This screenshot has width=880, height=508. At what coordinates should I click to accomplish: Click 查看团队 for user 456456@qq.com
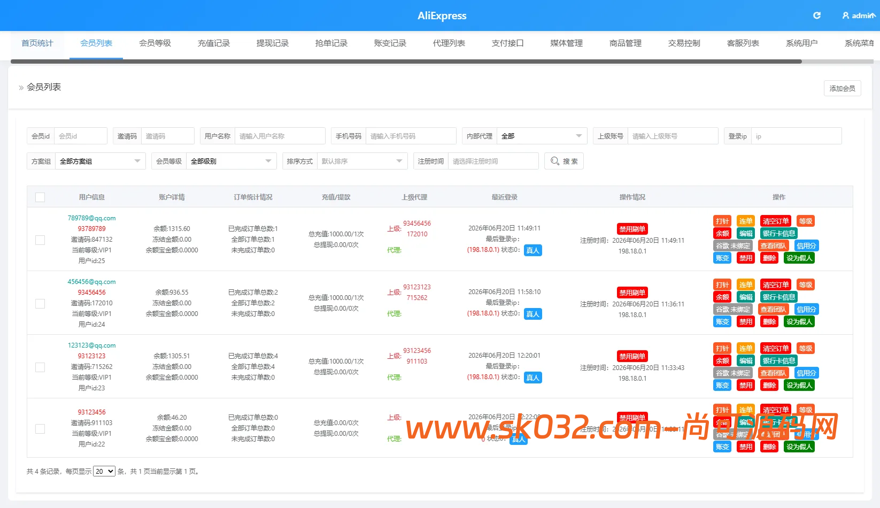point(774,310)
